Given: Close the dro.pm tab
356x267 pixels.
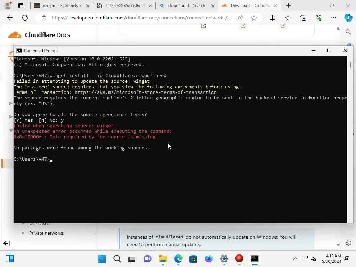Looking at the screenshot, I should coord(88,6).
